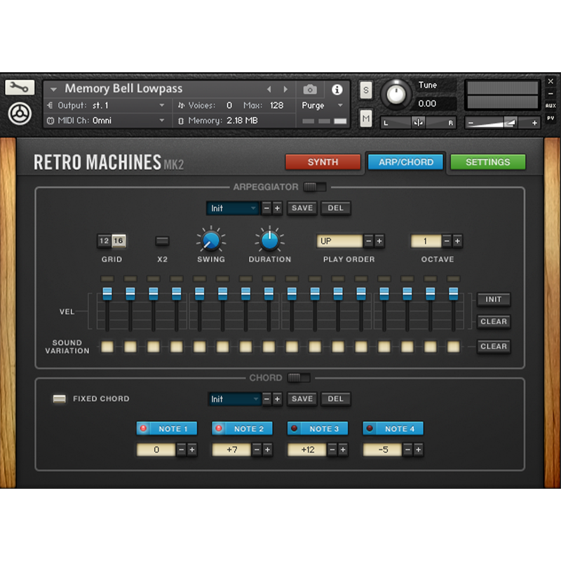This screenshot has height=561, width=561.
Task: Toggle last sound variation step square
Action: point(453,346)
